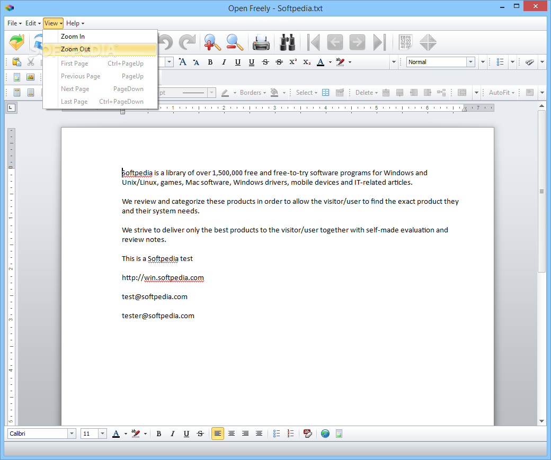Expand the table Delete dropdown

[367, 92]
